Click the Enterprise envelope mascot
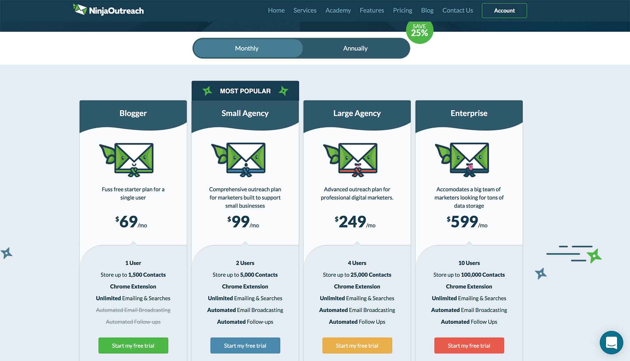This screenshot has height=361, width=630. click(462, 160)
